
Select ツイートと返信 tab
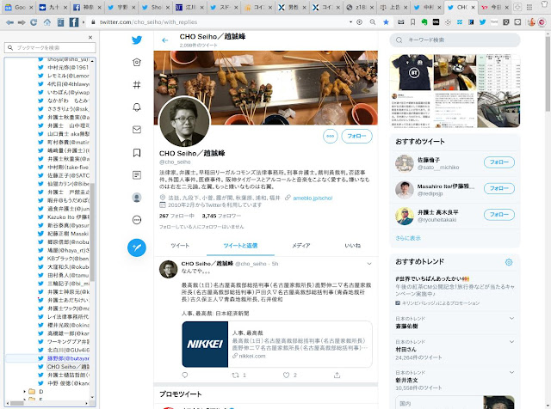pyautogui.click(x=240, y=246)
